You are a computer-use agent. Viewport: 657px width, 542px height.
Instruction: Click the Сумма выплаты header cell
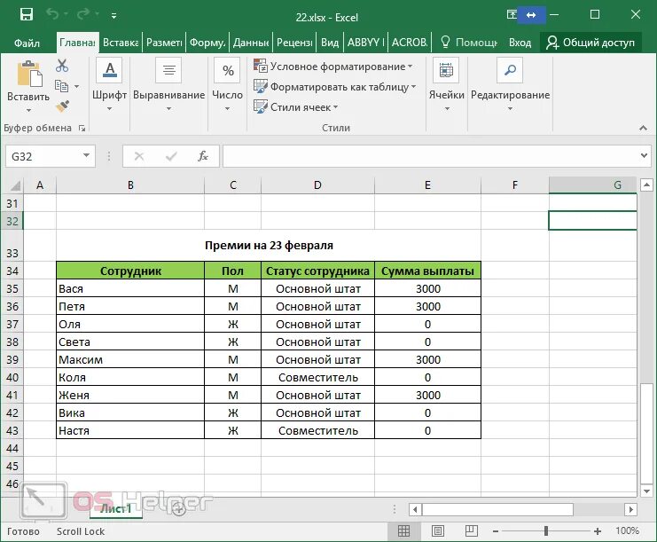(x=427, y=271)
